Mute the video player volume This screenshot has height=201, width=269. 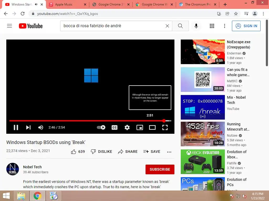(41, 127)
